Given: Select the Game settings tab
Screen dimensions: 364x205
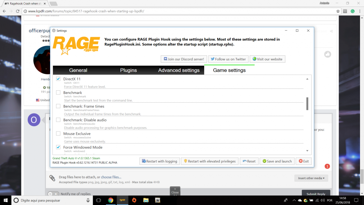Looking at the screenshot, I should coord(229,70).
